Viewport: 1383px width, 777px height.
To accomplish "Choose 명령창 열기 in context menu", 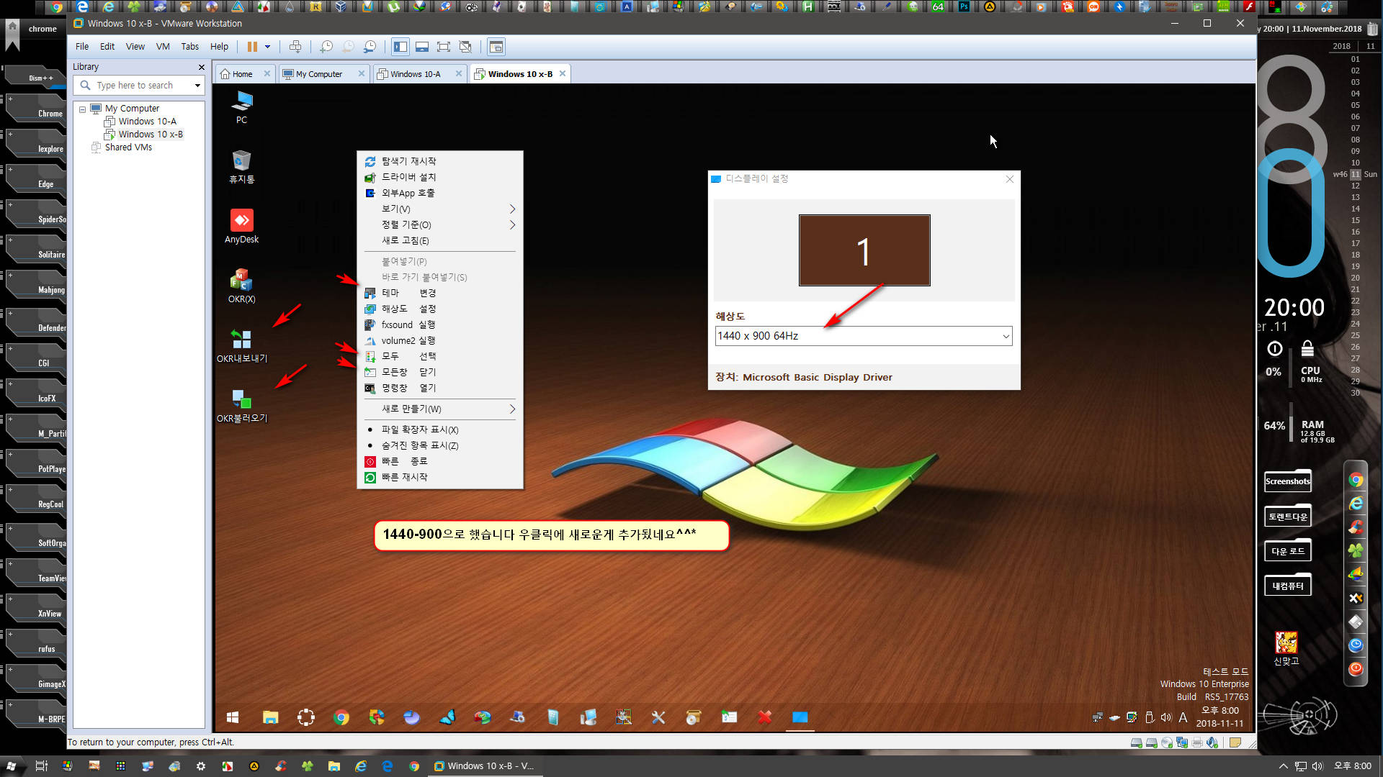I will 440,388.
